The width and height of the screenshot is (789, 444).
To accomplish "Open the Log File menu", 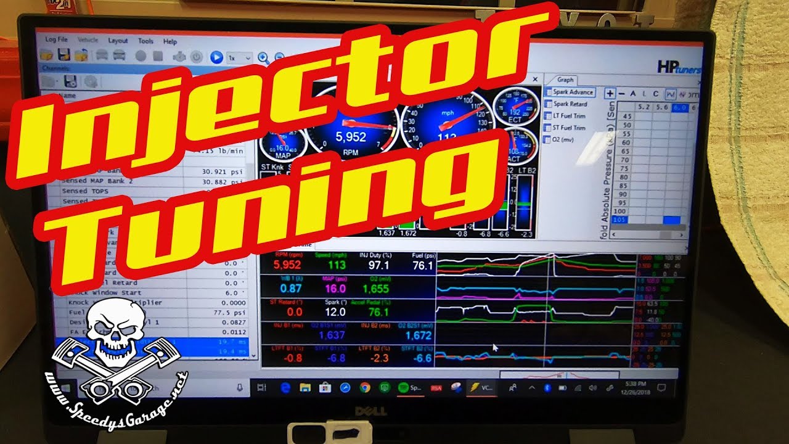I will point(56,39).
